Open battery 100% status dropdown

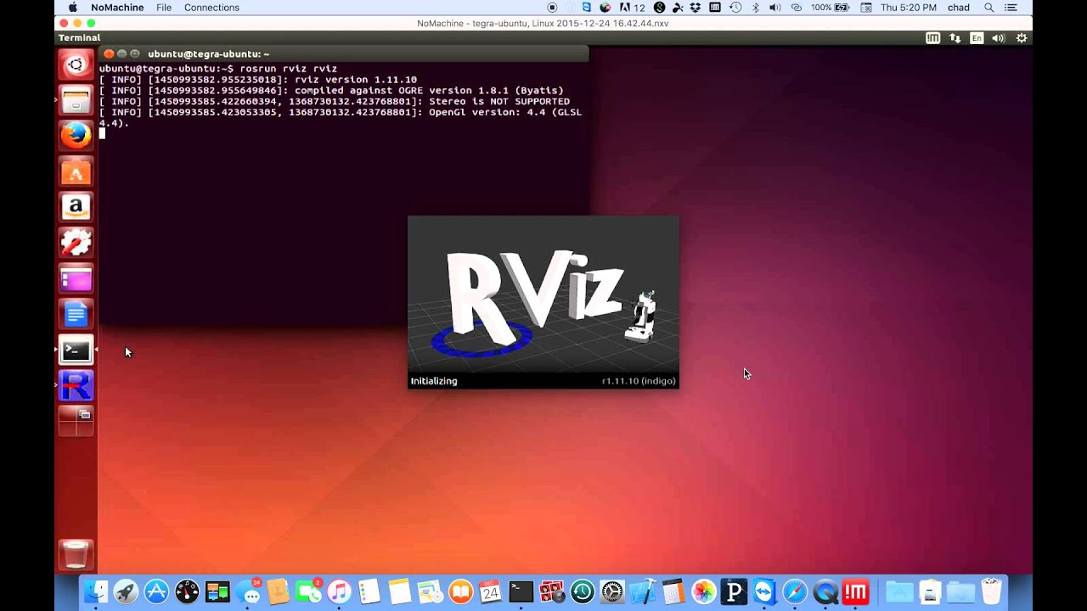click(x=830, y=8)
